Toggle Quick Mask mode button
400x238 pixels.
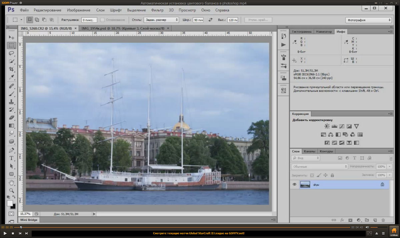(11, 214)
